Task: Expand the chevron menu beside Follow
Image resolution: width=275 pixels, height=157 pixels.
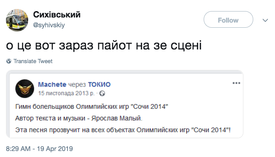Action: click(265, 20)
